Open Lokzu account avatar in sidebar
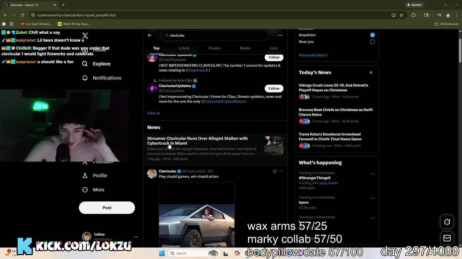 [x=86, y=237]
